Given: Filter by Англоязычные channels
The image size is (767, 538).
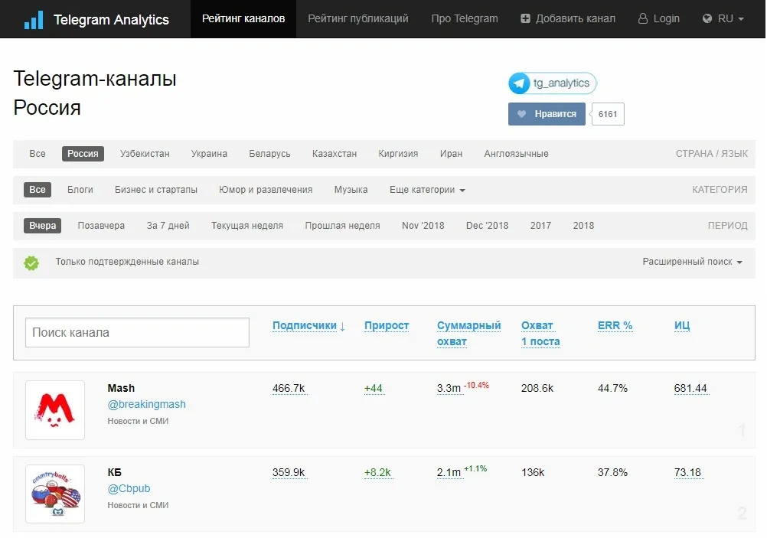Looking at the screenshot, I should [516, 154].
